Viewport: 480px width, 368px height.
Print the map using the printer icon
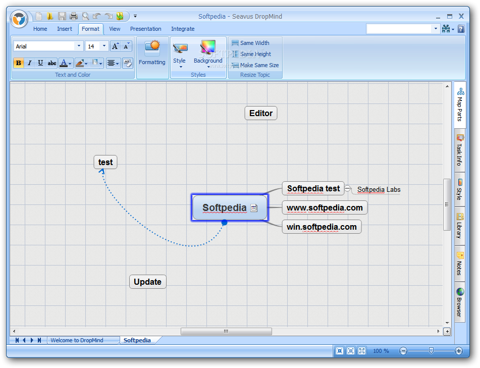[x=74, y=16]
